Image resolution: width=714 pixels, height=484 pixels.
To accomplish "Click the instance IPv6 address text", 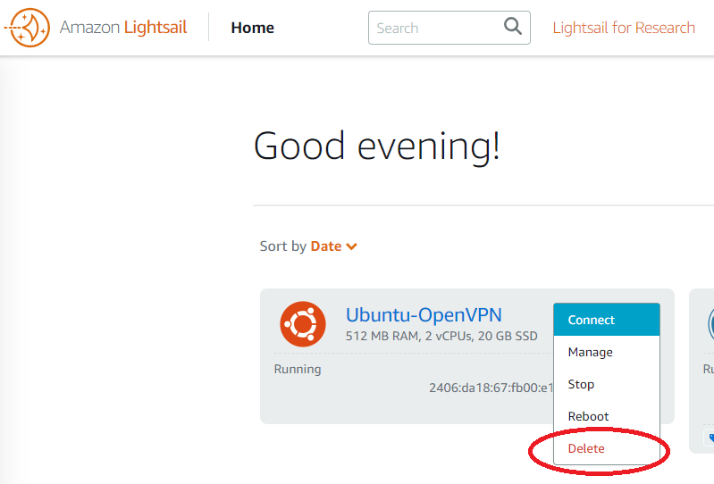I will (490, 388).
